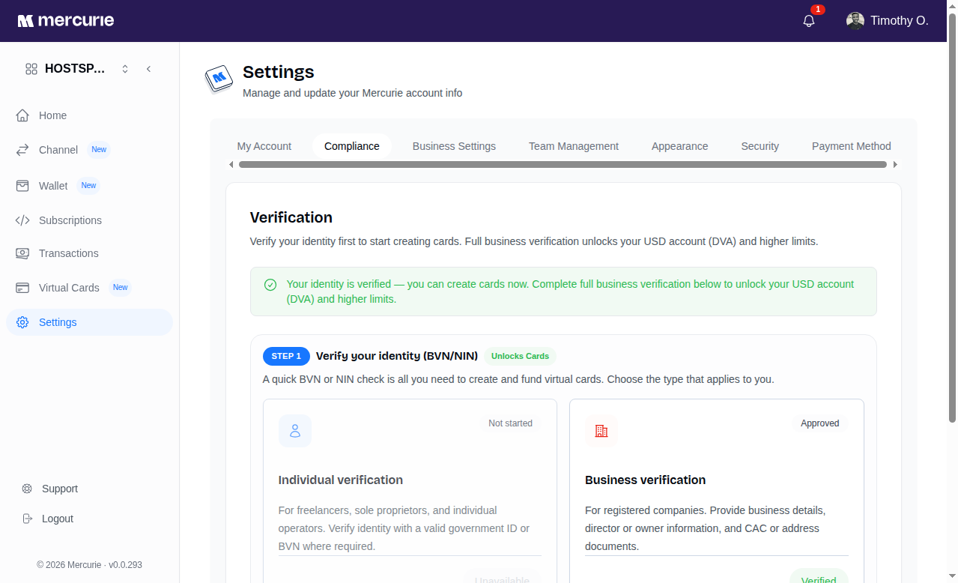The height and width of the screenshot is (583, 958).
Task: Click the green check circle icon
Action: click(x=270, y=285)
